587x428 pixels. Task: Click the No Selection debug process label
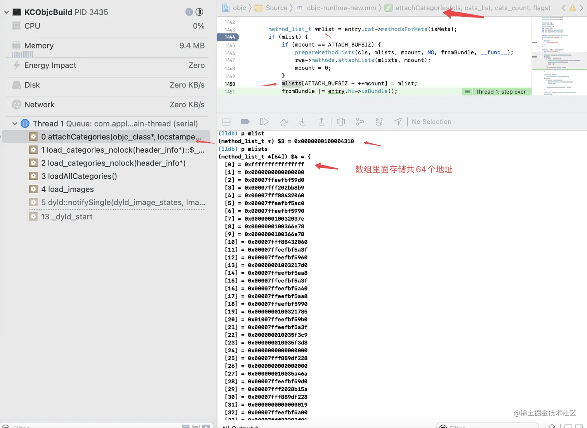(431, 122)
